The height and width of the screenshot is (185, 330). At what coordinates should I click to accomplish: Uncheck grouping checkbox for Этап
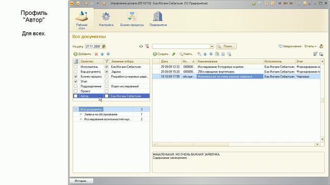tap(76, 81)
